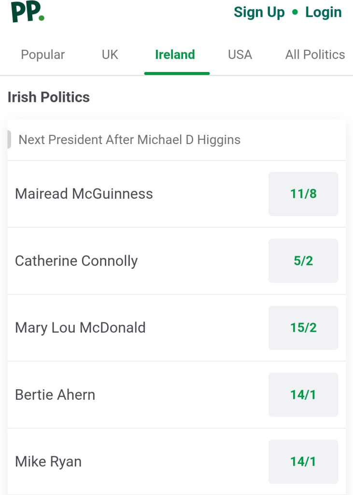Tap the Sign Up link

pos(259,13)
